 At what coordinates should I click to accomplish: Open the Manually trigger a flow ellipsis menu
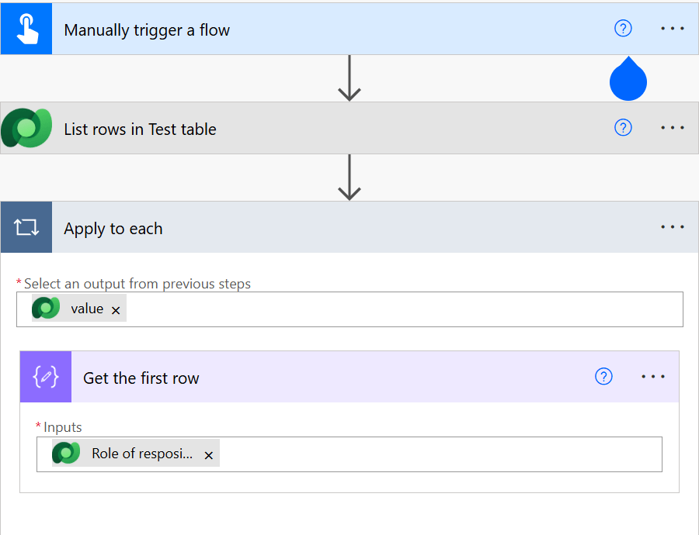(x=673, y=29)
